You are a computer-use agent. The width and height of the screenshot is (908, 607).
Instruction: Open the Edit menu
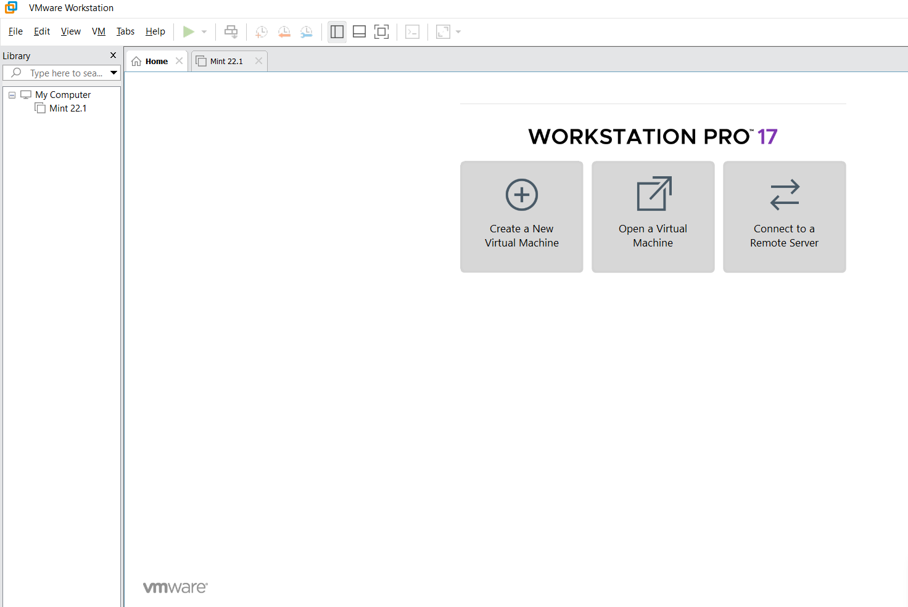point(42,31)
